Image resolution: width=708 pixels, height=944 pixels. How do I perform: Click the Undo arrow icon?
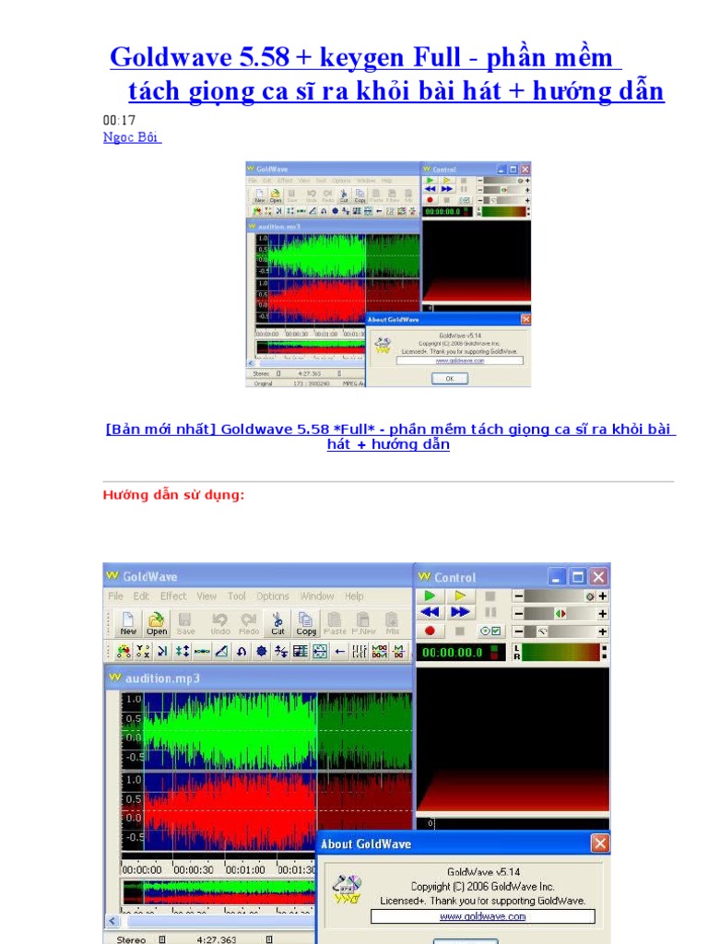(219, 623)
